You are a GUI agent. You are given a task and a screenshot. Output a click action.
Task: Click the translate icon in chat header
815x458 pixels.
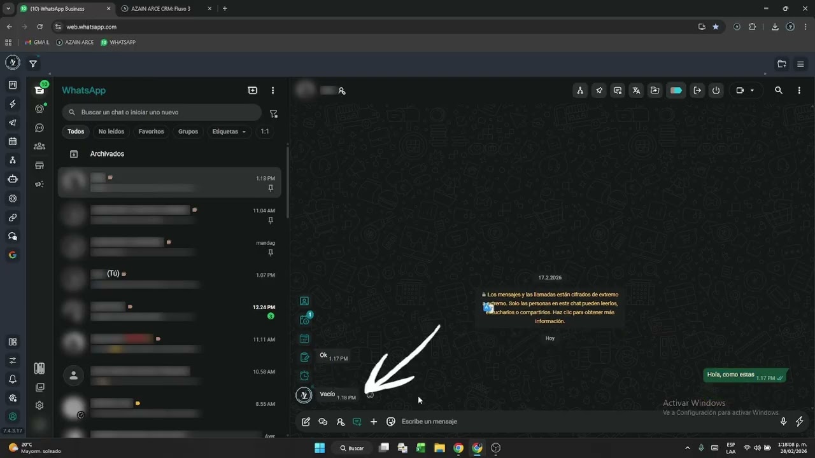pyautogui.click(x=636, y=90)
